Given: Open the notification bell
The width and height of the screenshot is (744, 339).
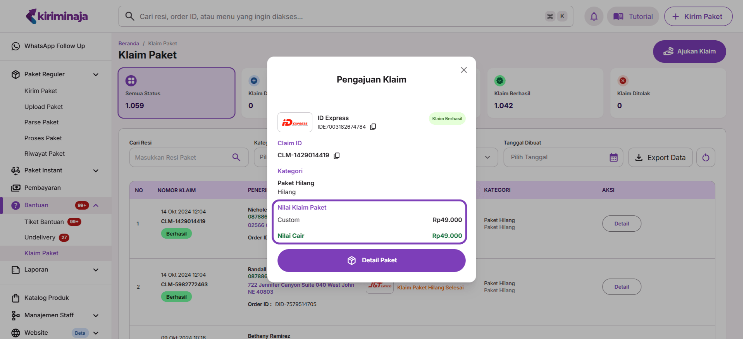Looking at the screenshot, I should 594,17.
